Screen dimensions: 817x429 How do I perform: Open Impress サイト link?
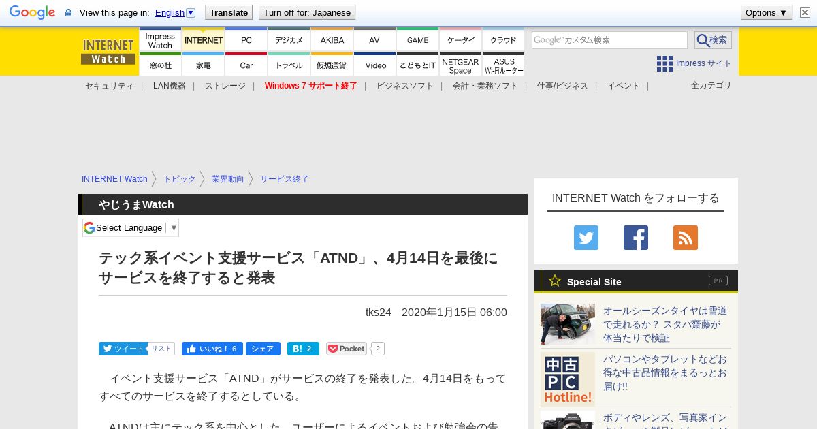704,63
